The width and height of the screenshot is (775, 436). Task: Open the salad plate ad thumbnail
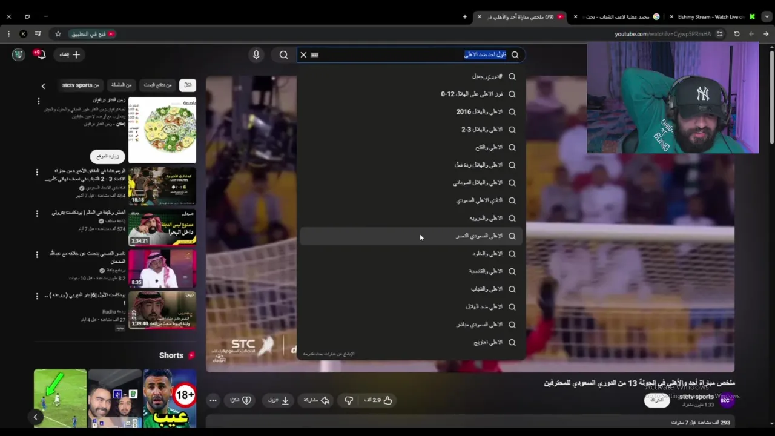coord(162,130)
